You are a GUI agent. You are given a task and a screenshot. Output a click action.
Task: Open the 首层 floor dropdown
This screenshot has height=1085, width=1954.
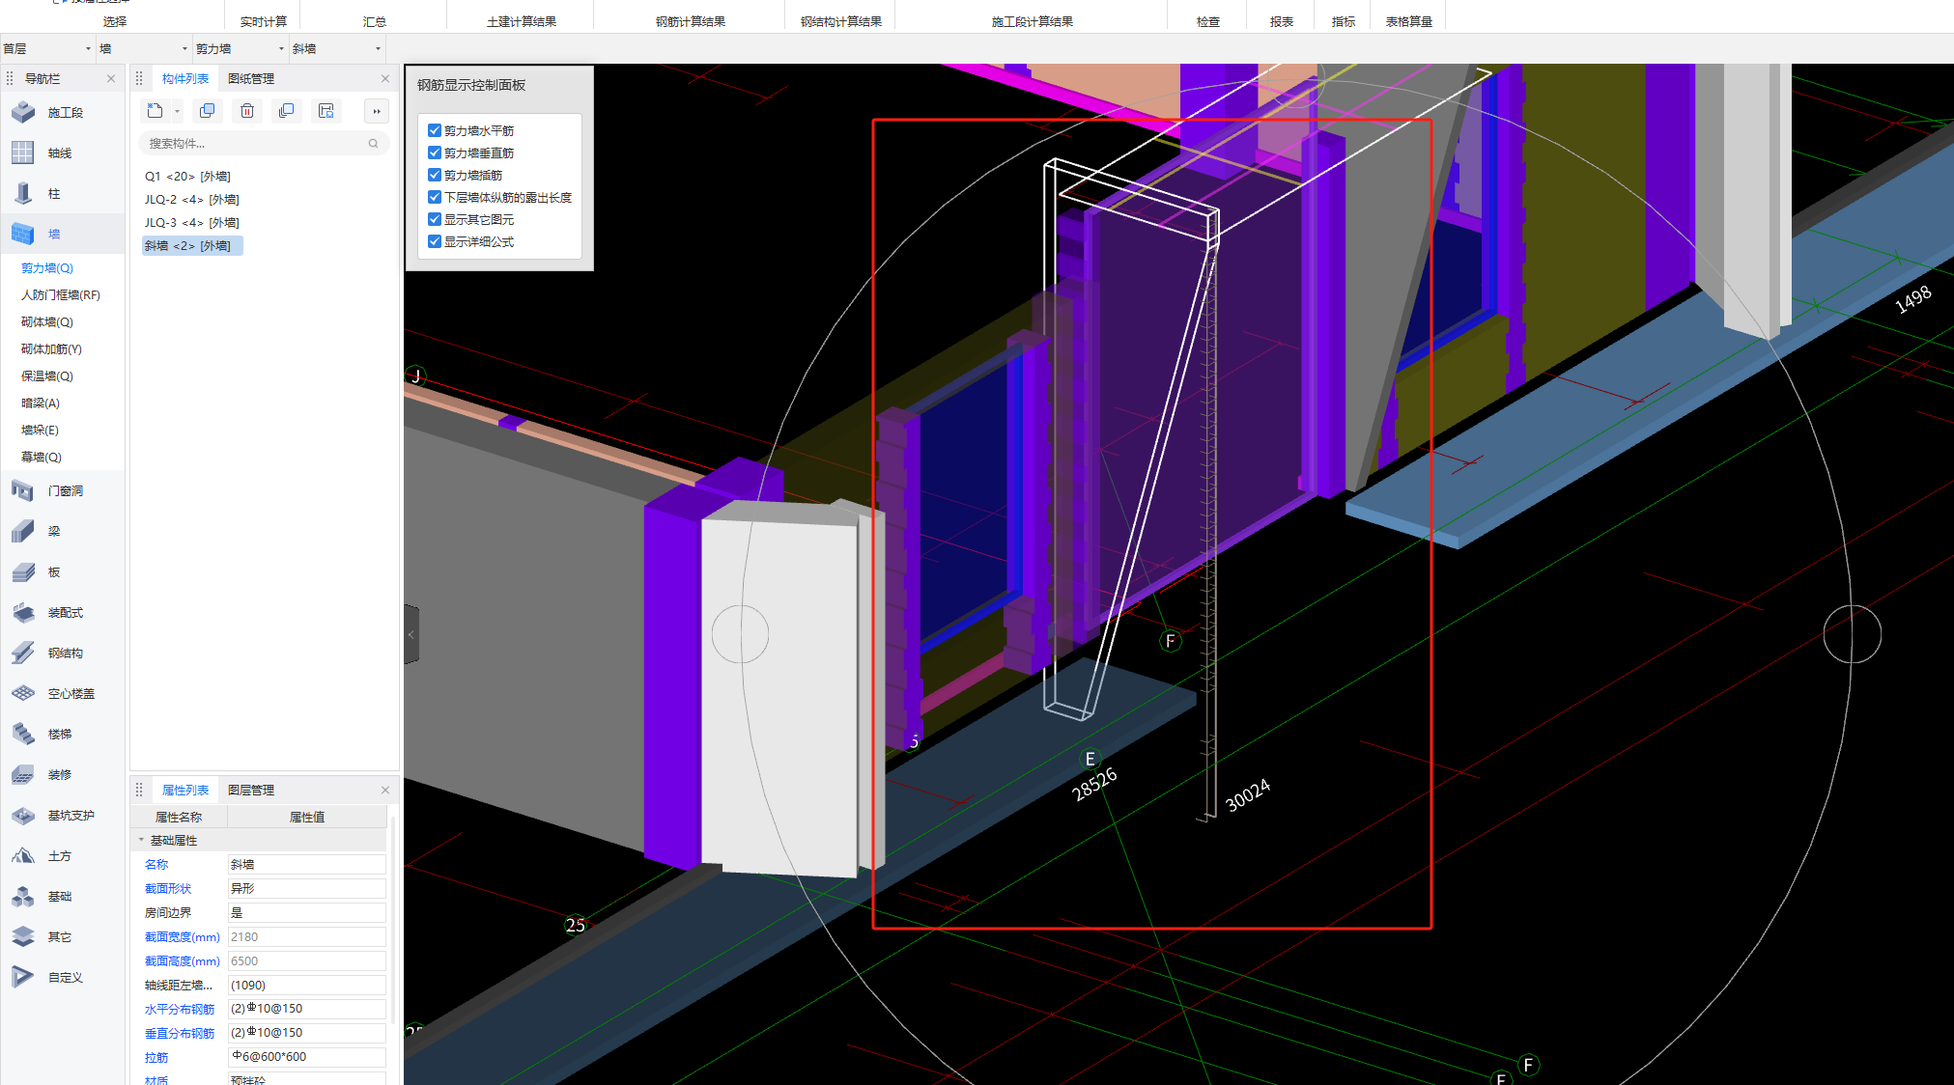coord(47,48)
